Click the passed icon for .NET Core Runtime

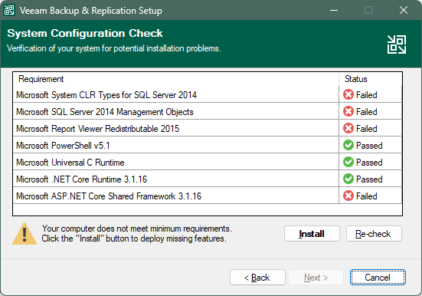(x=348, y=179)
